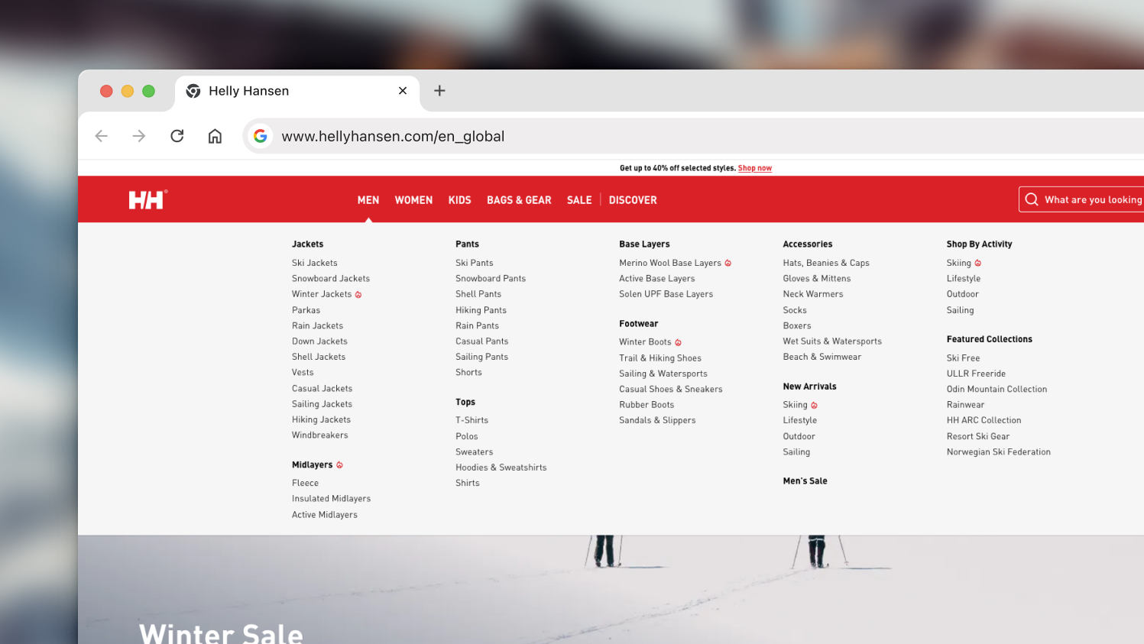Image resolution: width=1144 pixels, height=644 pixels.
Task: Click the Shop now promotional link
Action: [x=754, y=168]
